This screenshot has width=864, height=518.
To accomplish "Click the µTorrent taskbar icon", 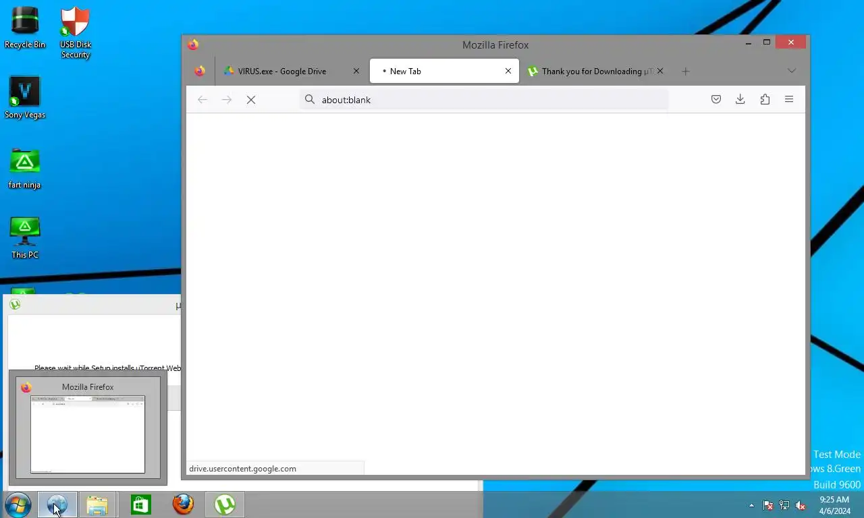I will click(x=225, y=505).
